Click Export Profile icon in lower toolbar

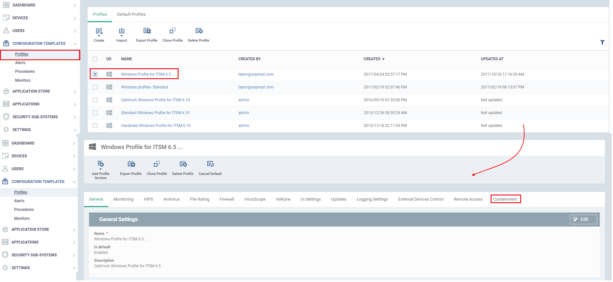(x=131, y=164)
